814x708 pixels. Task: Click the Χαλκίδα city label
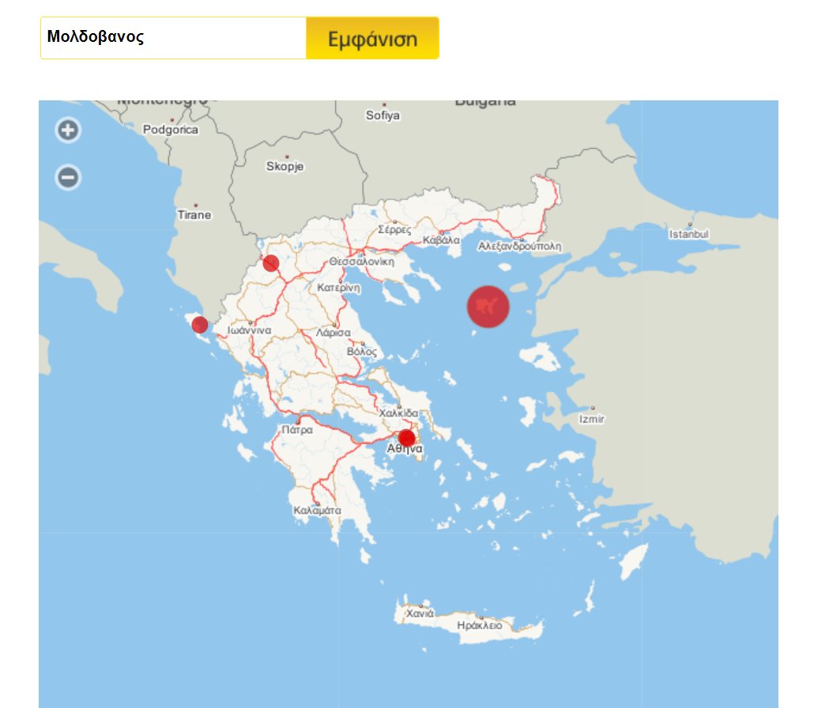[398, 413]
